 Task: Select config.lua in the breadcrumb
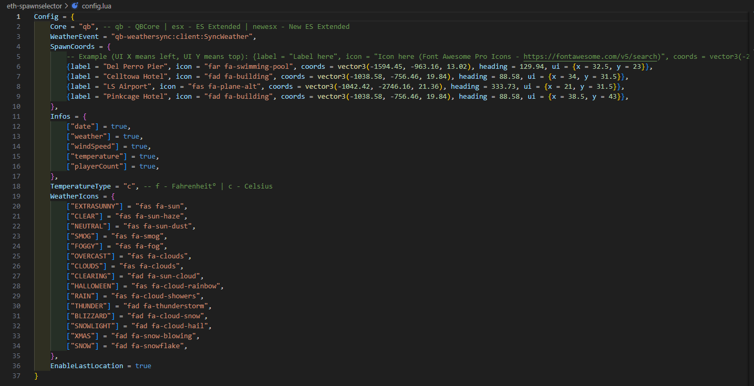[97, 6]
